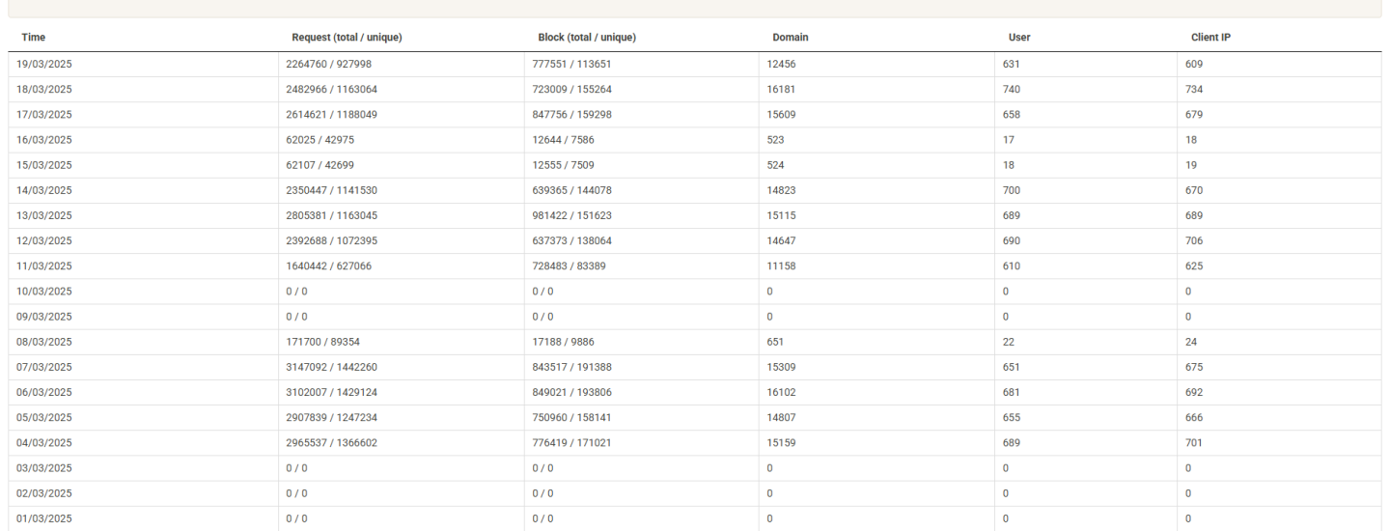Select user count 700
The image size is (1390, 531).
[x=1012, y=190]
